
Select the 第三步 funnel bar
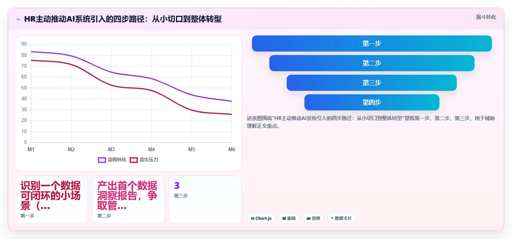(372, 83)
